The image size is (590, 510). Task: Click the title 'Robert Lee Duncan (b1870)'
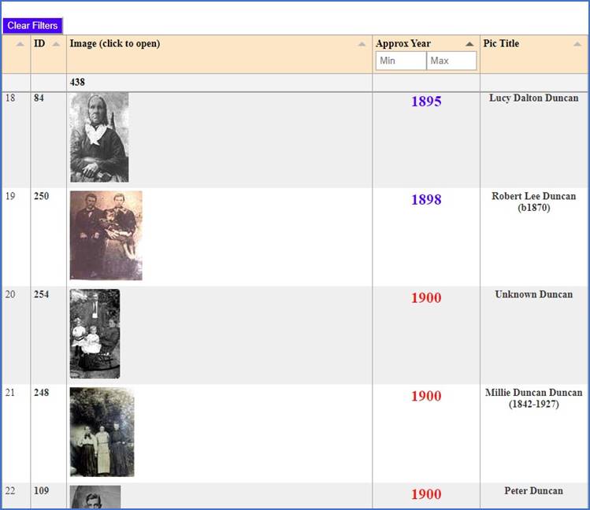tap(533, 201)
